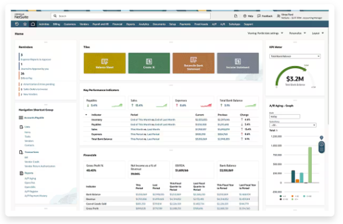This screenshot has height=224, width=343.
Task: Open the Recent Records clock icon
Action: (x=17, y=24)
